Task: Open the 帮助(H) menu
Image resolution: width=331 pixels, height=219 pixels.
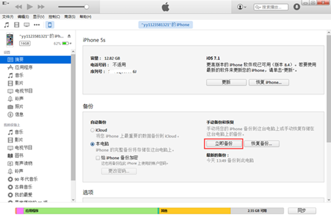Action: 85,17
